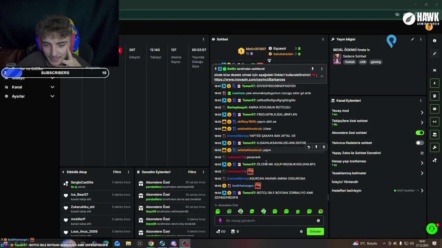
Task: Insert the first green subscriber emote
Action: (218, 211)
